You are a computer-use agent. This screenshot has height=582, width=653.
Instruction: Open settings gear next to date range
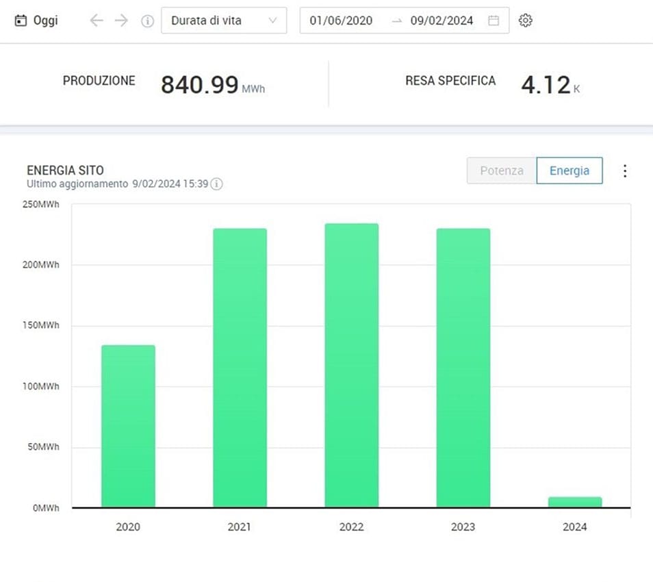(x=525, y=21)
